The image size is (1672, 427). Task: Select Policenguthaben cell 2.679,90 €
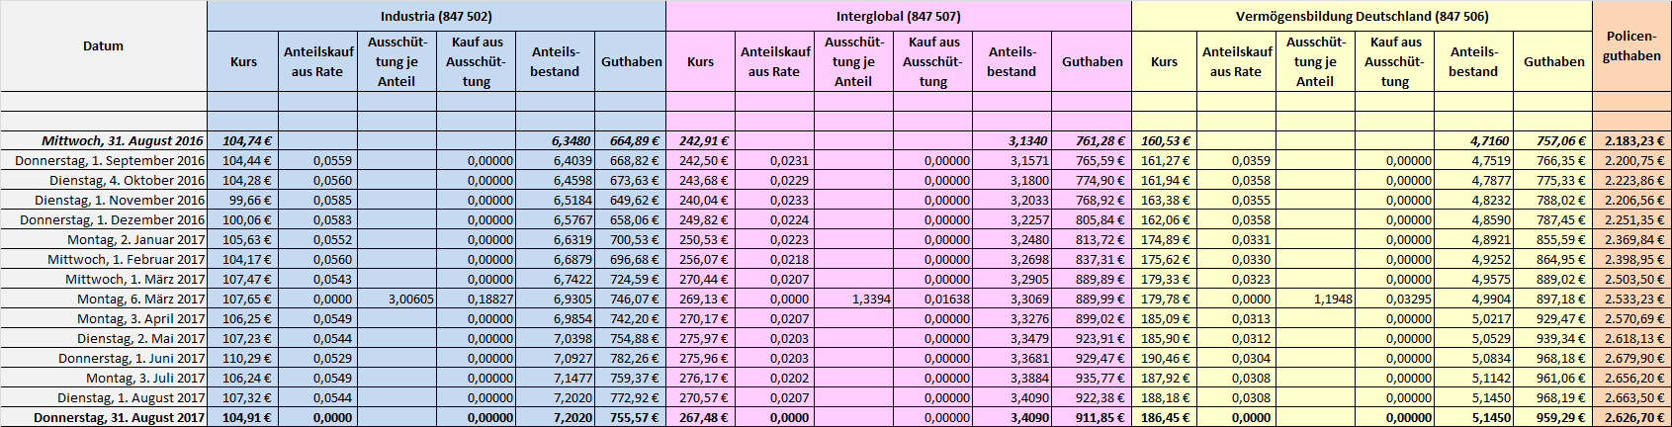coord(1631,358)
